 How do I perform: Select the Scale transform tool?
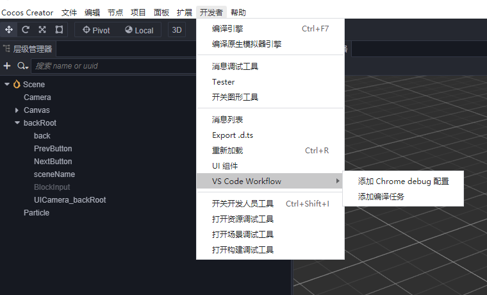coord(42,30)
